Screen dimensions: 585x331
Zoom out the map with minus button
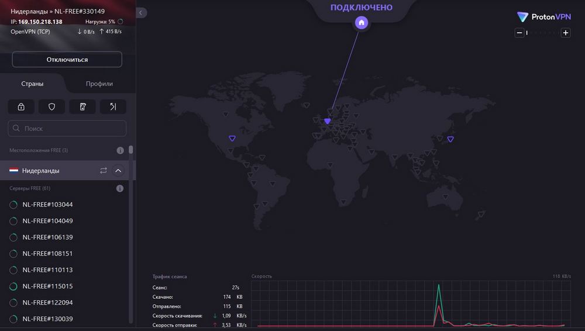(519, 33)
